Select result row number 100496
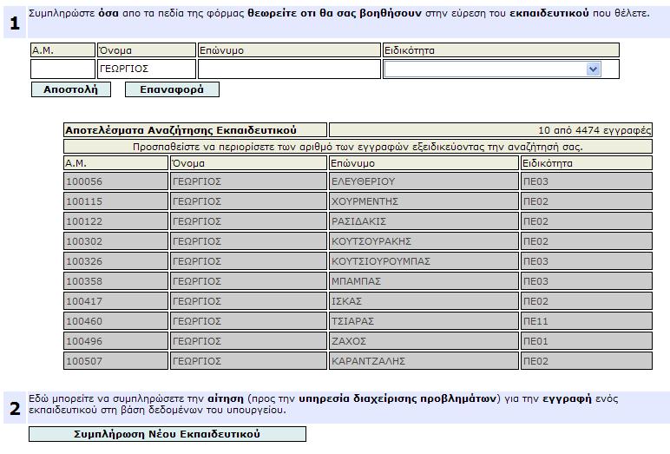The image size is (670, 454). point(358,341)
